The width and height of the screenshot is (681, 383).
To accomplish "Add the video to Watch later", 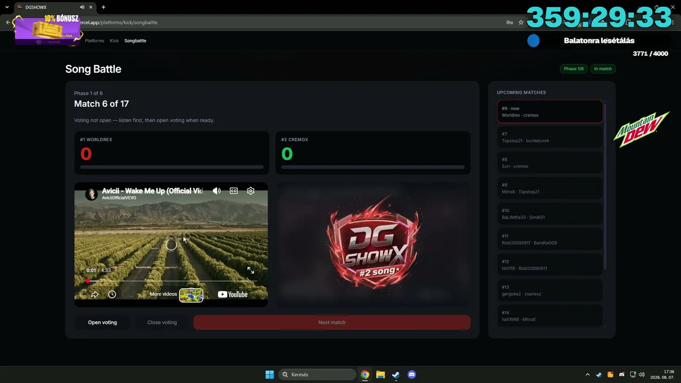I will point(112,294).
